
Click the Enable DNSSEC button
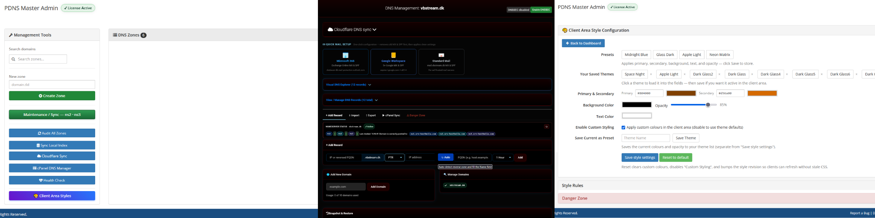click(541, 10)
